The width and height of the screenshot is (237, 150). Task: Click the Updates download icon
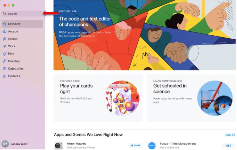(x=5, y=76)
